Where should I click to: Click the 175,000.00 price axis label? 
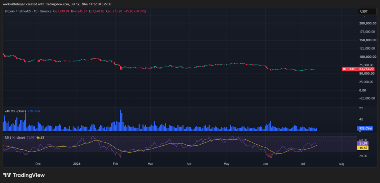[368, 32]
